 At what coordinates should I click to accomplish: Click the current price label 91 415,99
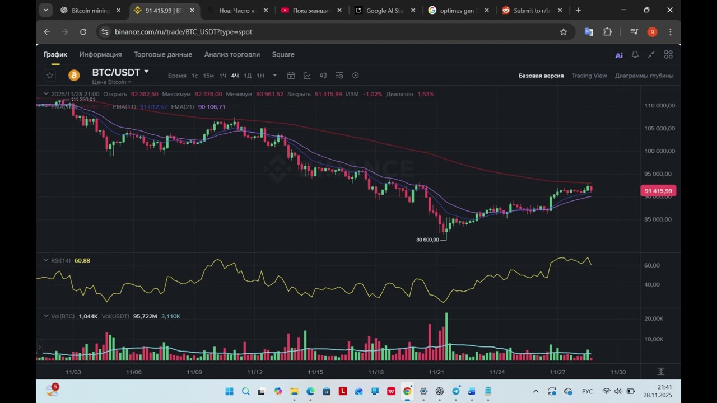[x=658, y=191]
